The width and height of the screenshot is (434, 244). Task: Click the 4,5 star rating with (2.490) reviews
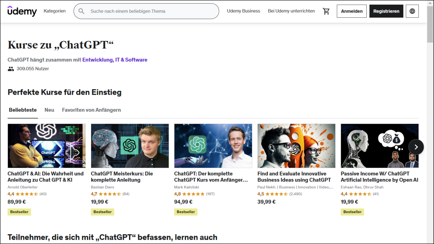point(280,194)
